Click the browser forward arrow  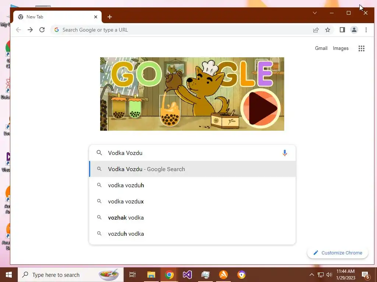30,30
